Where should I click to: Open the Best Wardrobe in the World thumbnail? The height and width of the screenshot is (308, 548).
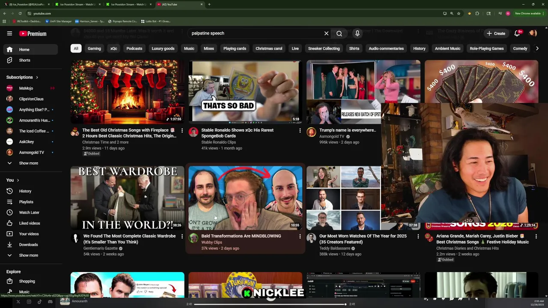128,198
